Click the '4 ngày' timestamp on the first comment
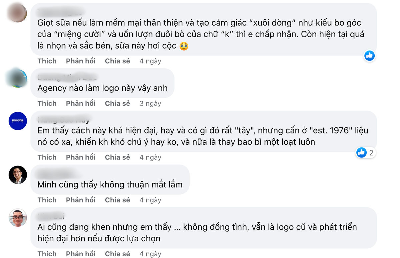The height and width of the screenshot is (258, 400). click(150, 61)
